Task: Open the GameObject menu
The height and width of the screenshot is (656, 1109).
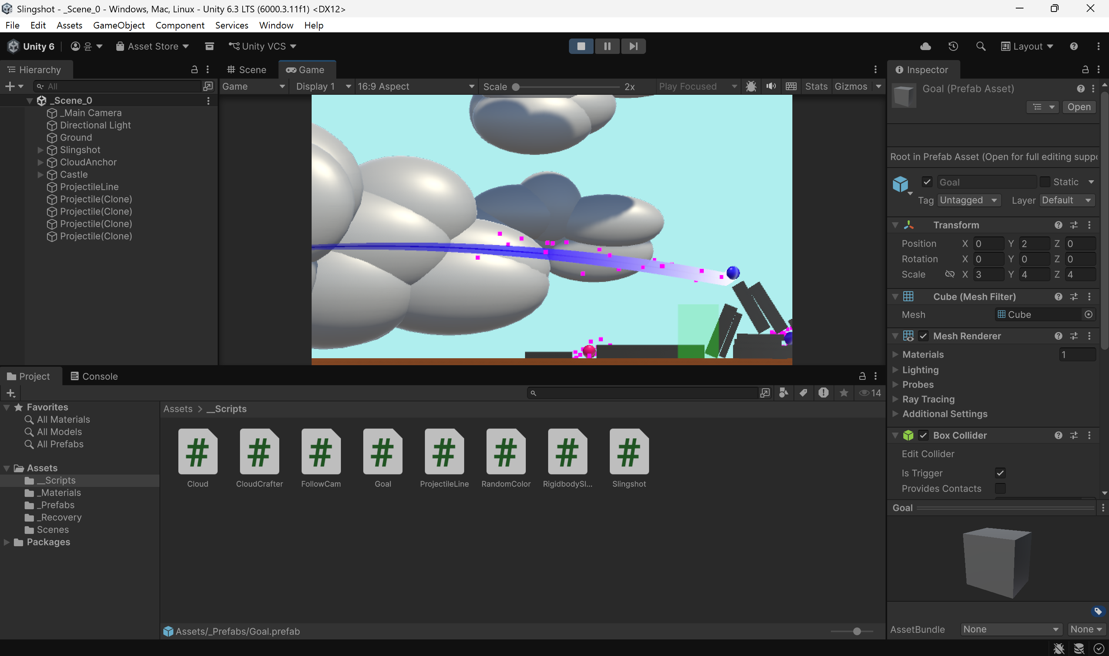Action: click(x=119, y=25)
